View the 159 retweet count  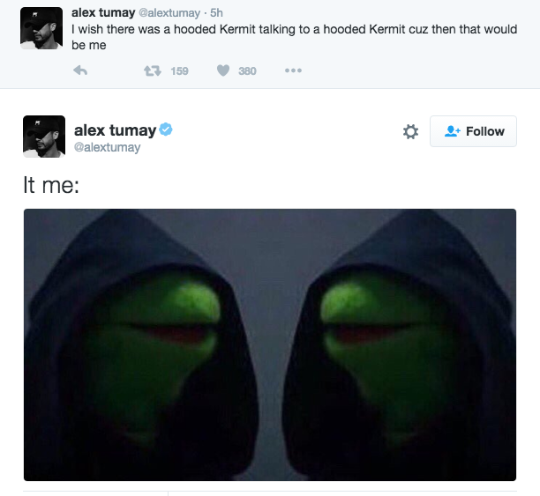click(179, 71)
